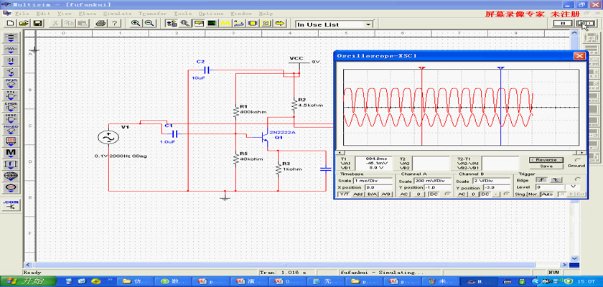Select B/A timebase mode
Viewport: 603px width, 287px height.
click(372, 194)
